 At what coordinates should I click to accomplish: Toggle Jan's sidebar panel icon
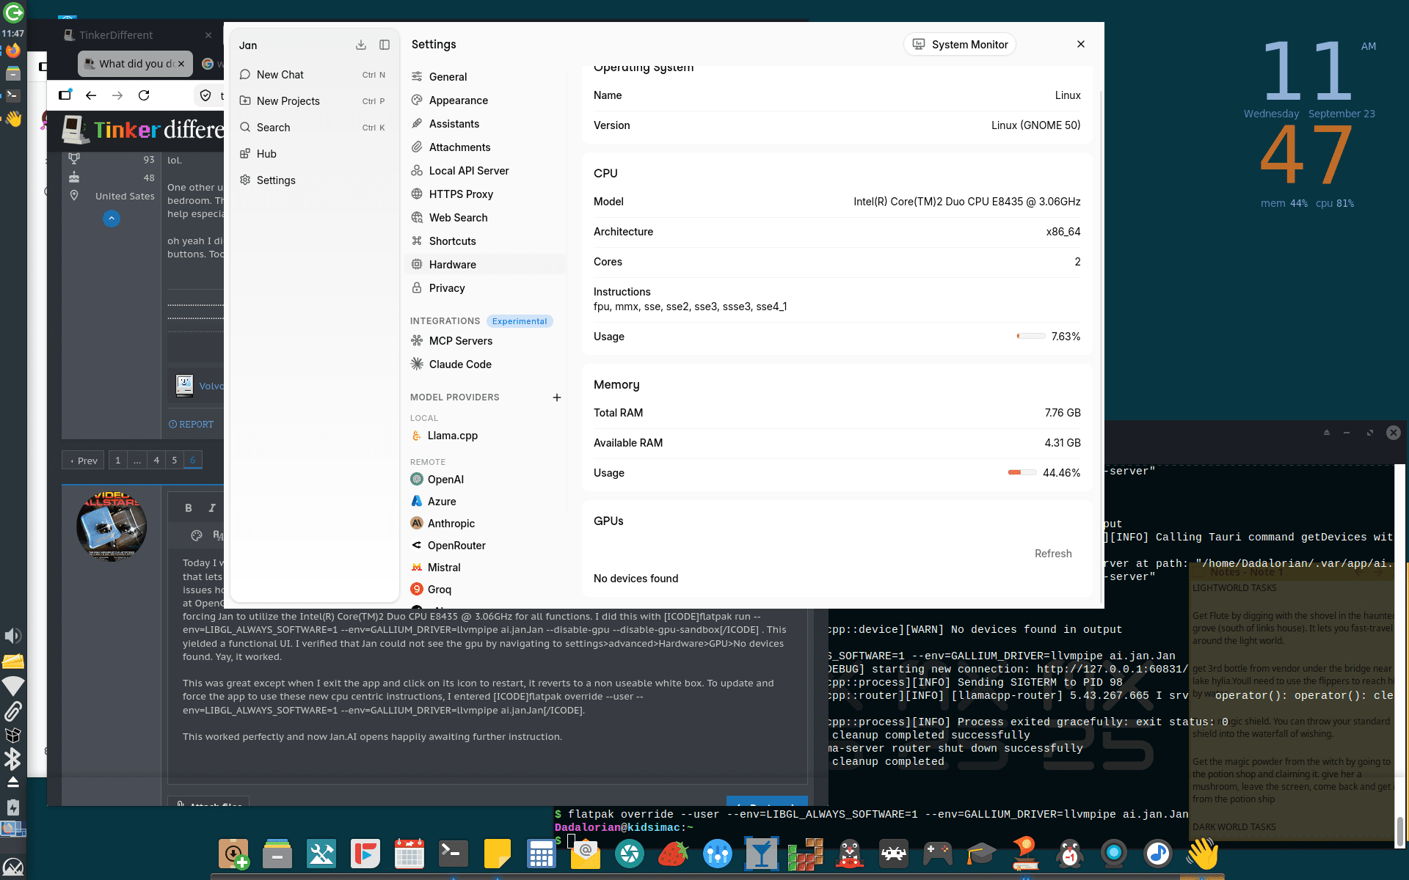(385, 45)
